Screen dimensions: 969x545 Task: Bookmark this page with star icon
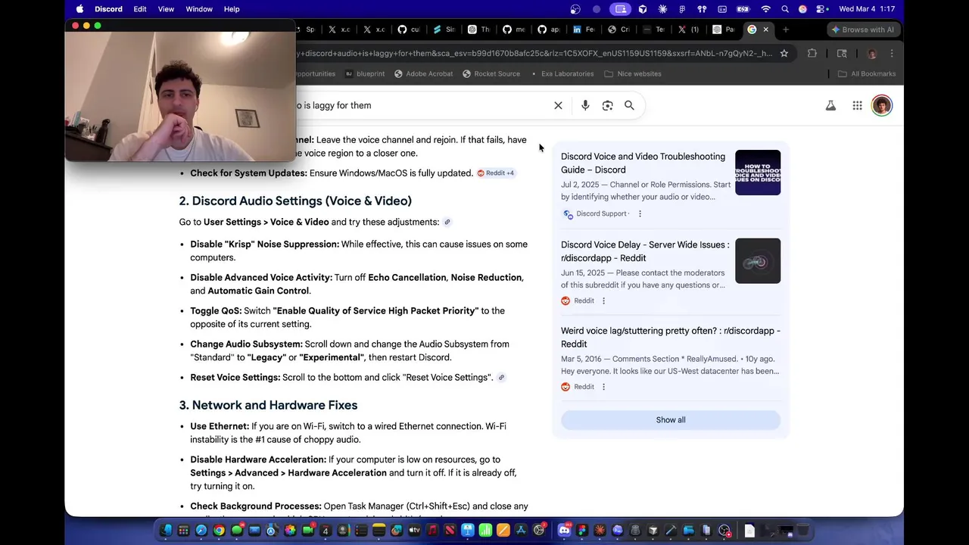click(784, 54)
